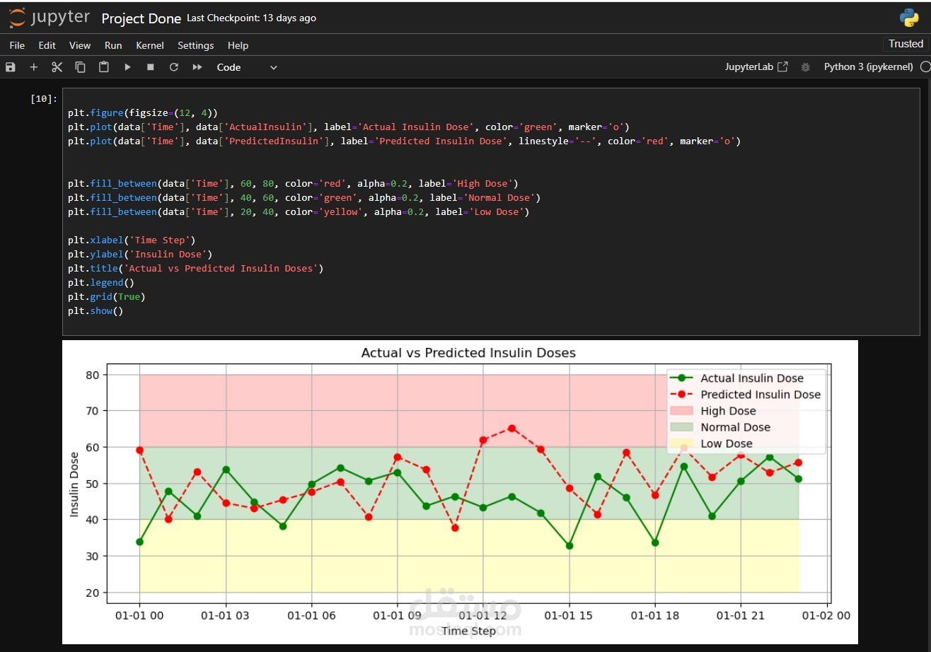Restart the kernel using the circular arrow icon
The height and width of the screenshot is (652, 931).
[x=174, y=66]
